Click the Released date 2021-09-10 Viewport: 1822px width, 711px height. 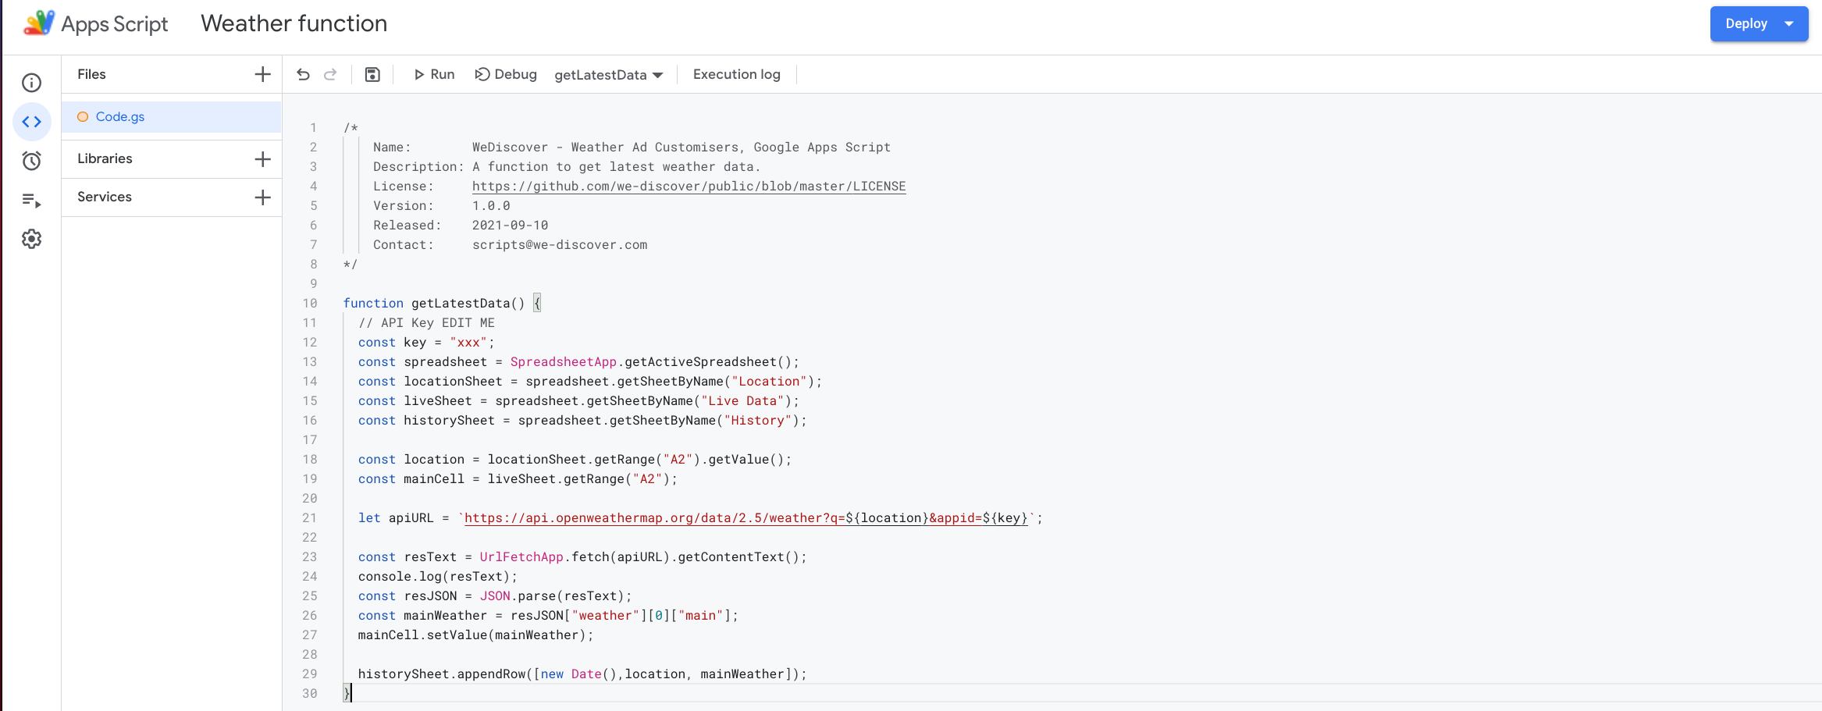point(510,226)
